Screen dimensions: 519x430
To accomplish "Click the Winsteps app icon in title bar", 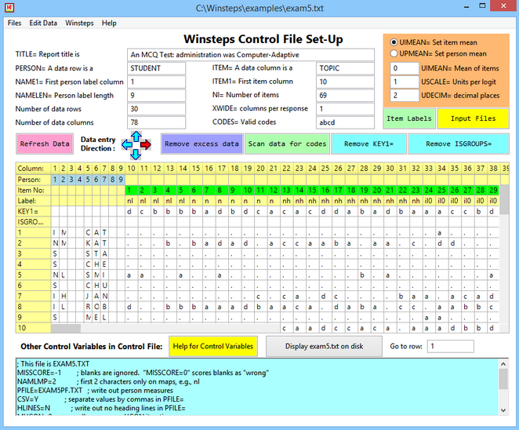I will coord(10,7).
